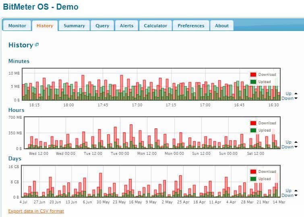The width and height of the screenshot is (304, 217).
Task: Click Export data in CSV format link
Action: [x=36, y=211]
